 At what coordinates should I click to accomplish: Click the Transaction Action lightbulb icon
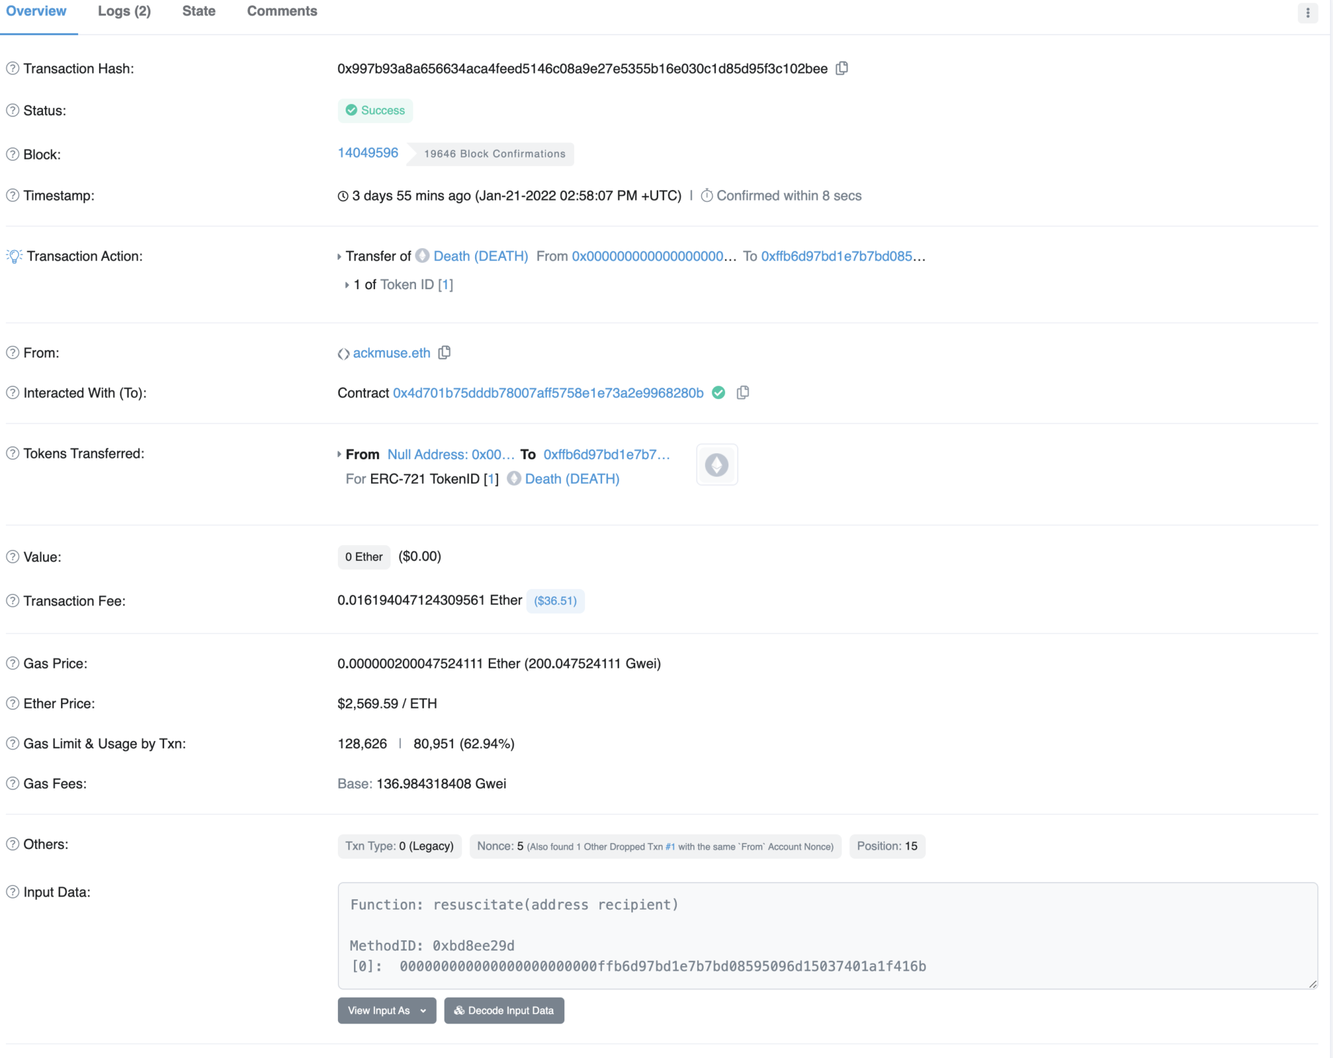(14, 256)
